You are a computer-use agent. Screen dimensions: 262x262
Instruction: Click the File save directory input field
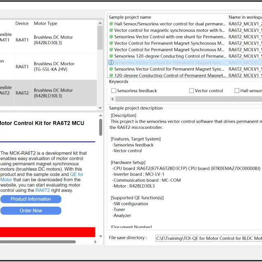[x=209, y=238]
